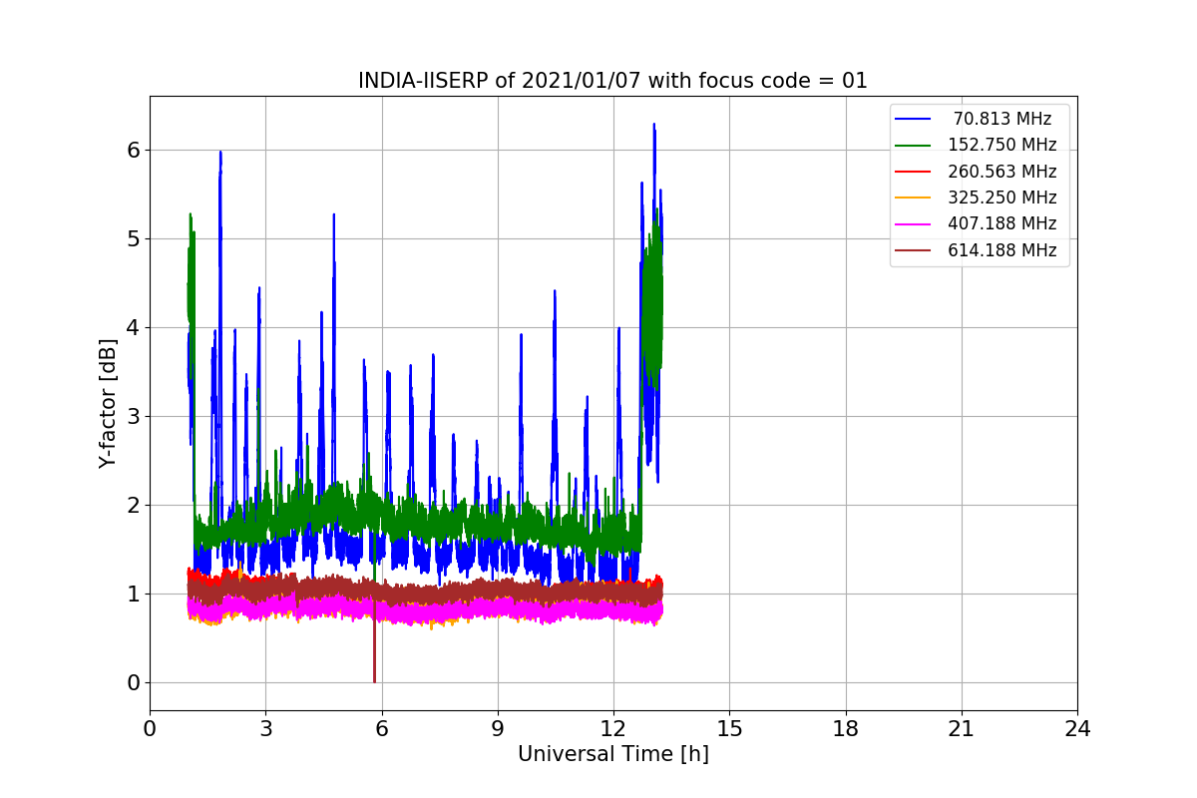Image resolution: width=1197 pixels, height=798 pixels.
Task: Click the Universal Time [h] axis label
Action: coord(612,755)
